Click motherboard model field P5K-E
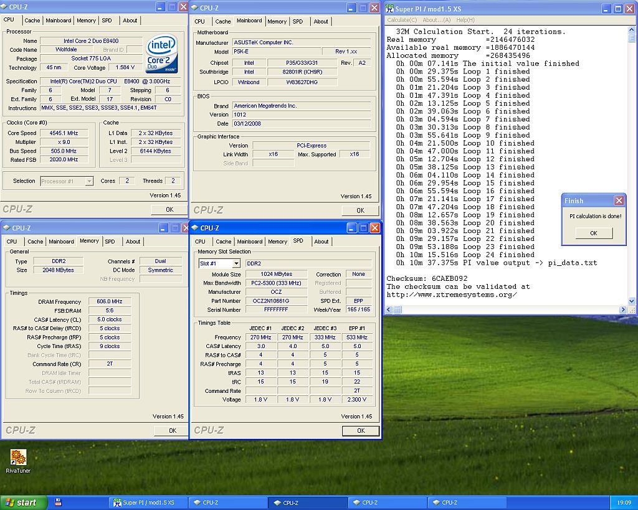The height and width of the screenshot is (510, 638). pyautogui.click(x=276, y=51)
